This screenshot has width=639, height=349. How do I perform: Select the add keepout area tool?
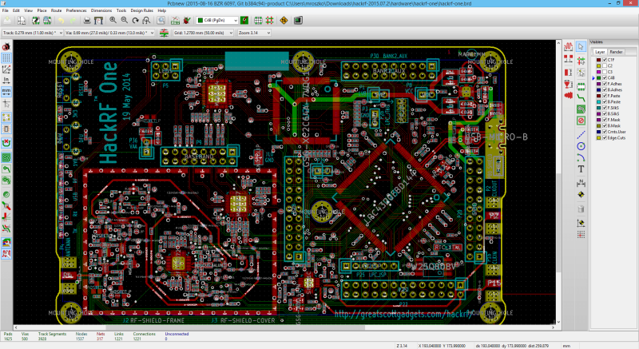click(581, 121)
